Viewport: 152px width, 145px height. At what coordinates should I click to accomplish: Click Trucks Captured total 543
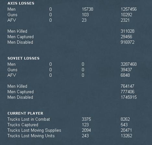tap(124, 125)
